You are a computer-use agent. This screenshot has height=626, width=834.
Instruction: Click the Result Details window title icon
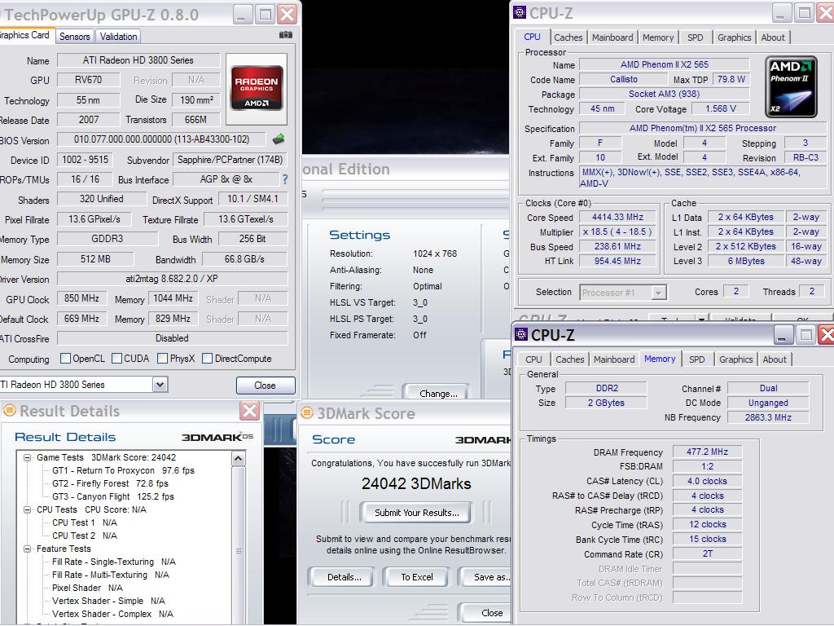click(x=10, y=411)
